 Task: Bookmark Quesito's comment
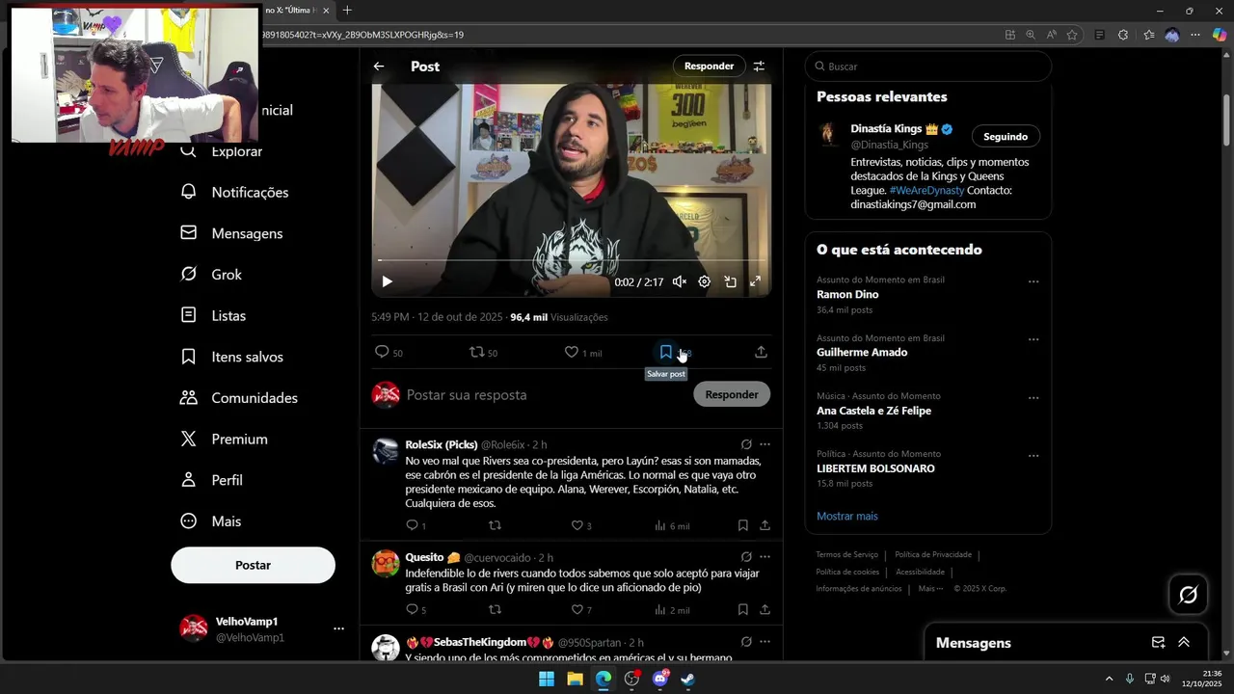click(x=742, y=609)
